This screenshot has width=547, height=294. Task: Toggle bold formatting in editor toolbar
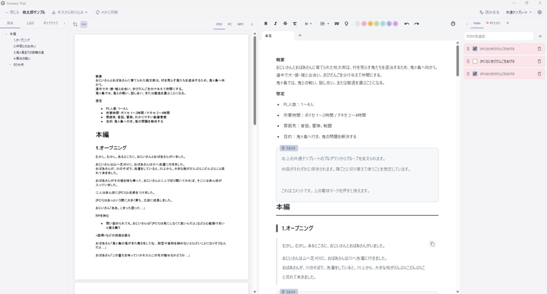pos(266,24)
